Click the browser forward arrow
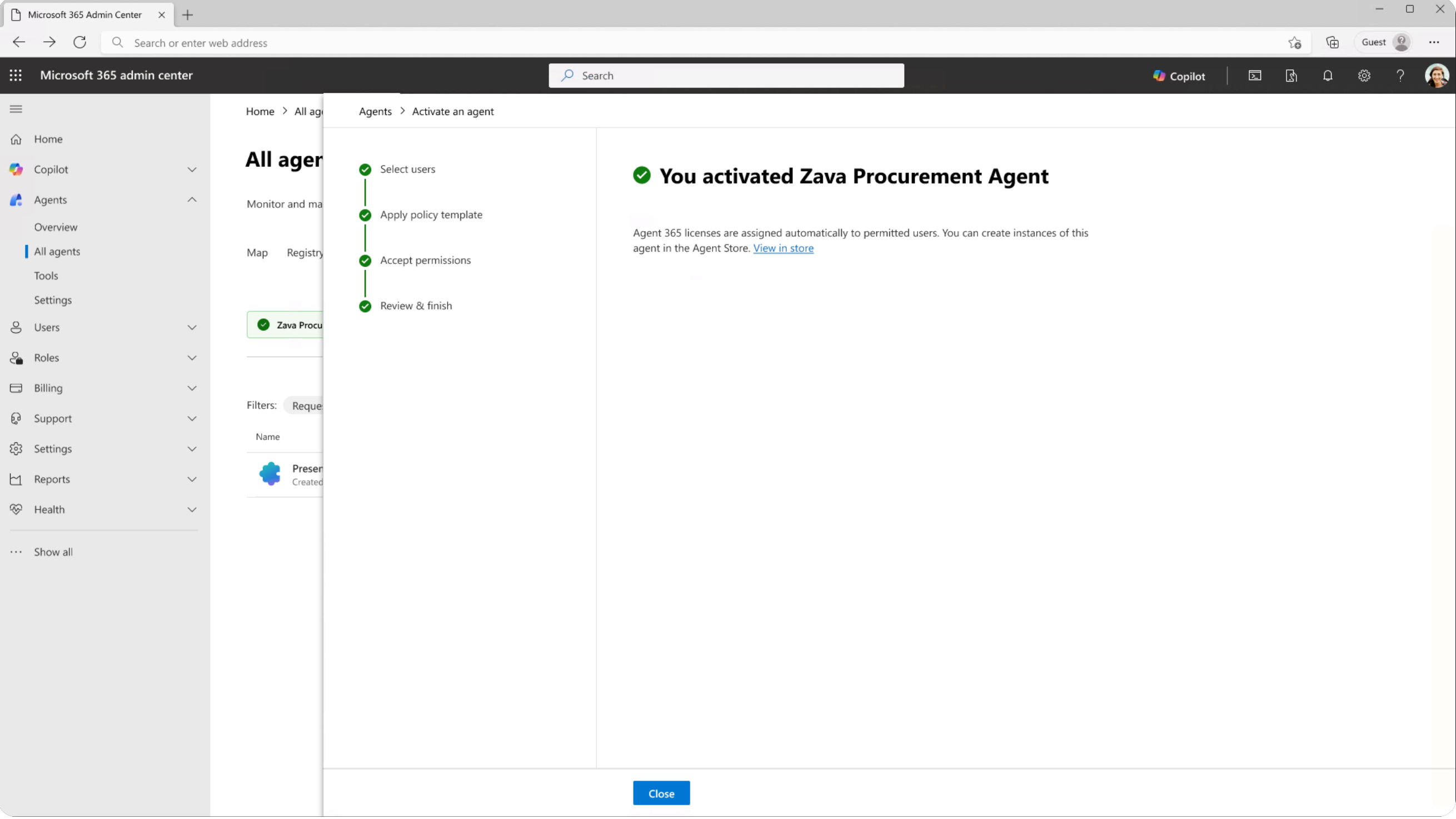This screenshot has height=819, width=1456. (x=49, y=42)
